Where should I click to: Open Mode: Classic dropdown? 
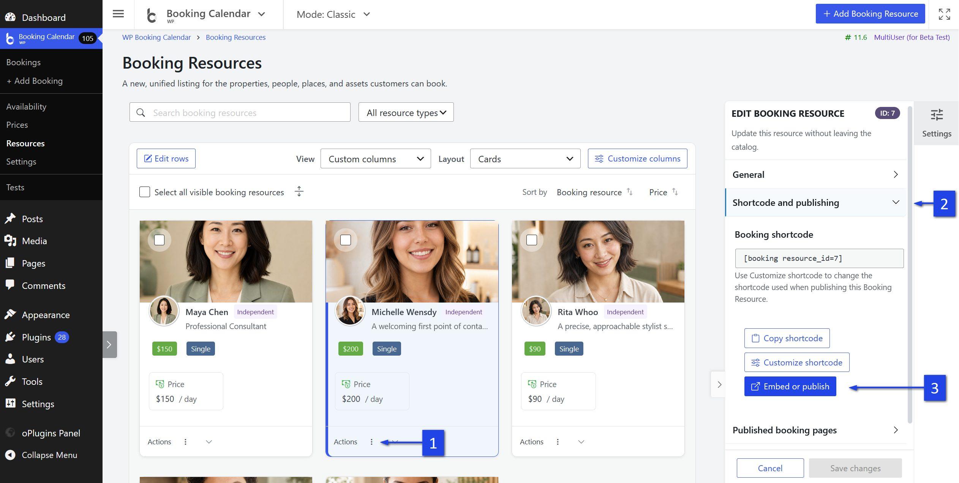coord(333,14)
